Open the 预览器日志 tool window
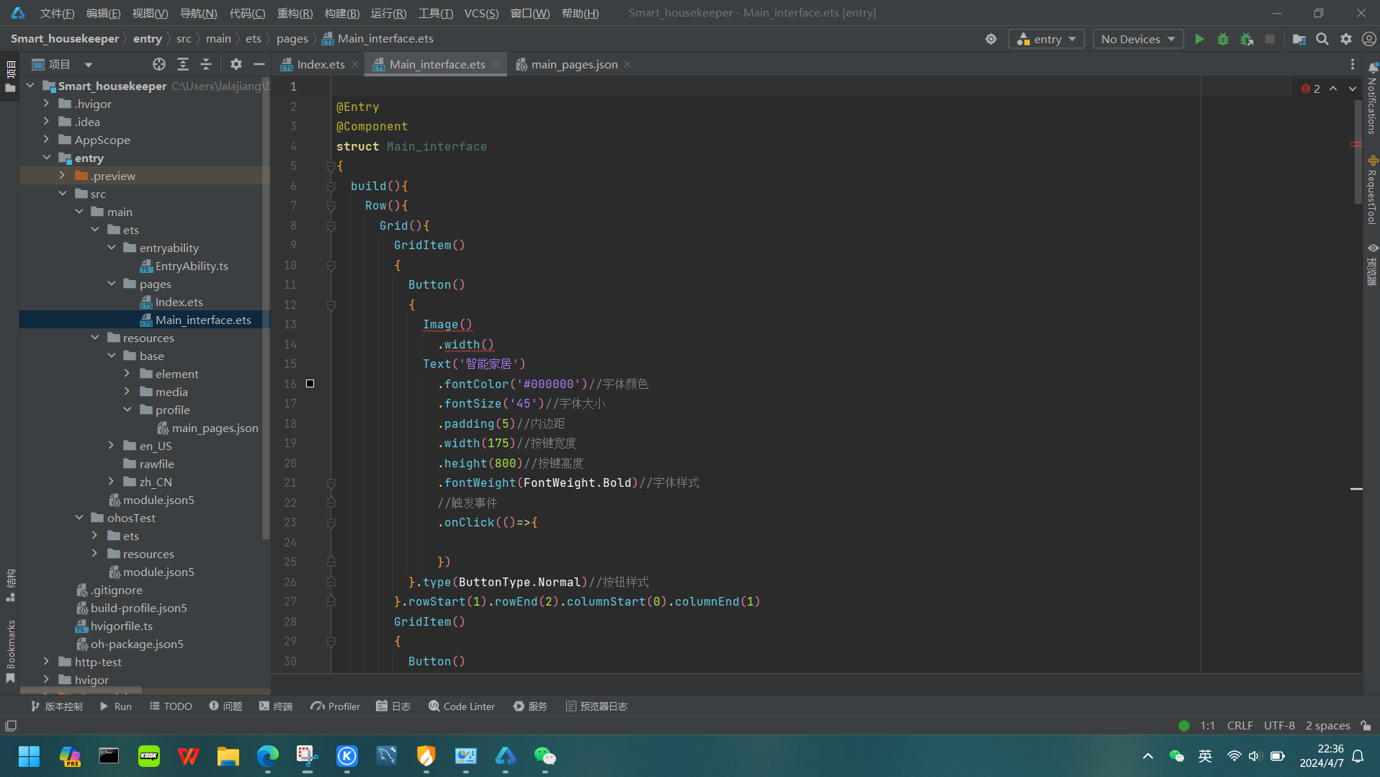Image resolution: width=1380 pixels, height=777 pixels. coord(596,706)
